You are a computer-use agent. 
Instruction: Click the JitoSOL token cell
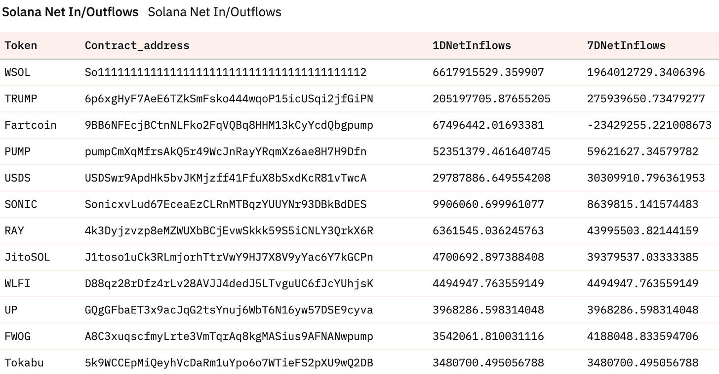(28, 257)
